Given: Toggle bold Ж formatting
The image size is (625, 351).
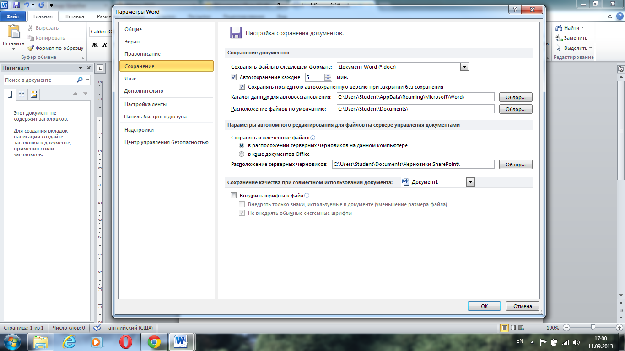Looking at the screenshot, I should (95, 44).
